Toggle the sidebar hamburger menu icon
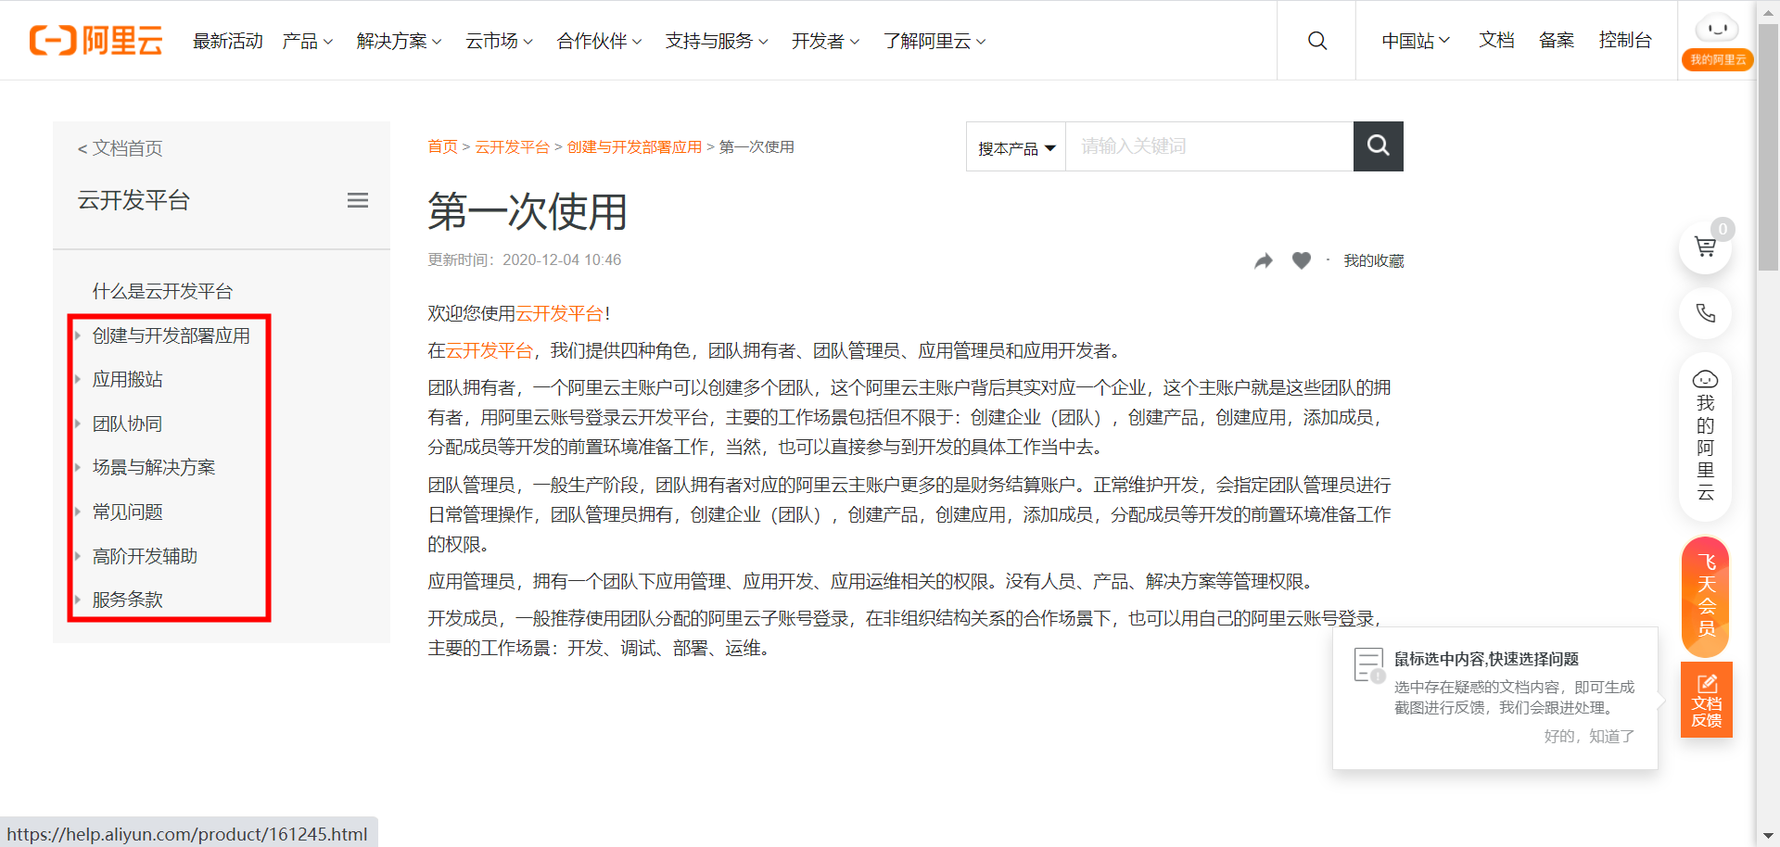This screenshot has width=1780, height=847. [358, 200]
